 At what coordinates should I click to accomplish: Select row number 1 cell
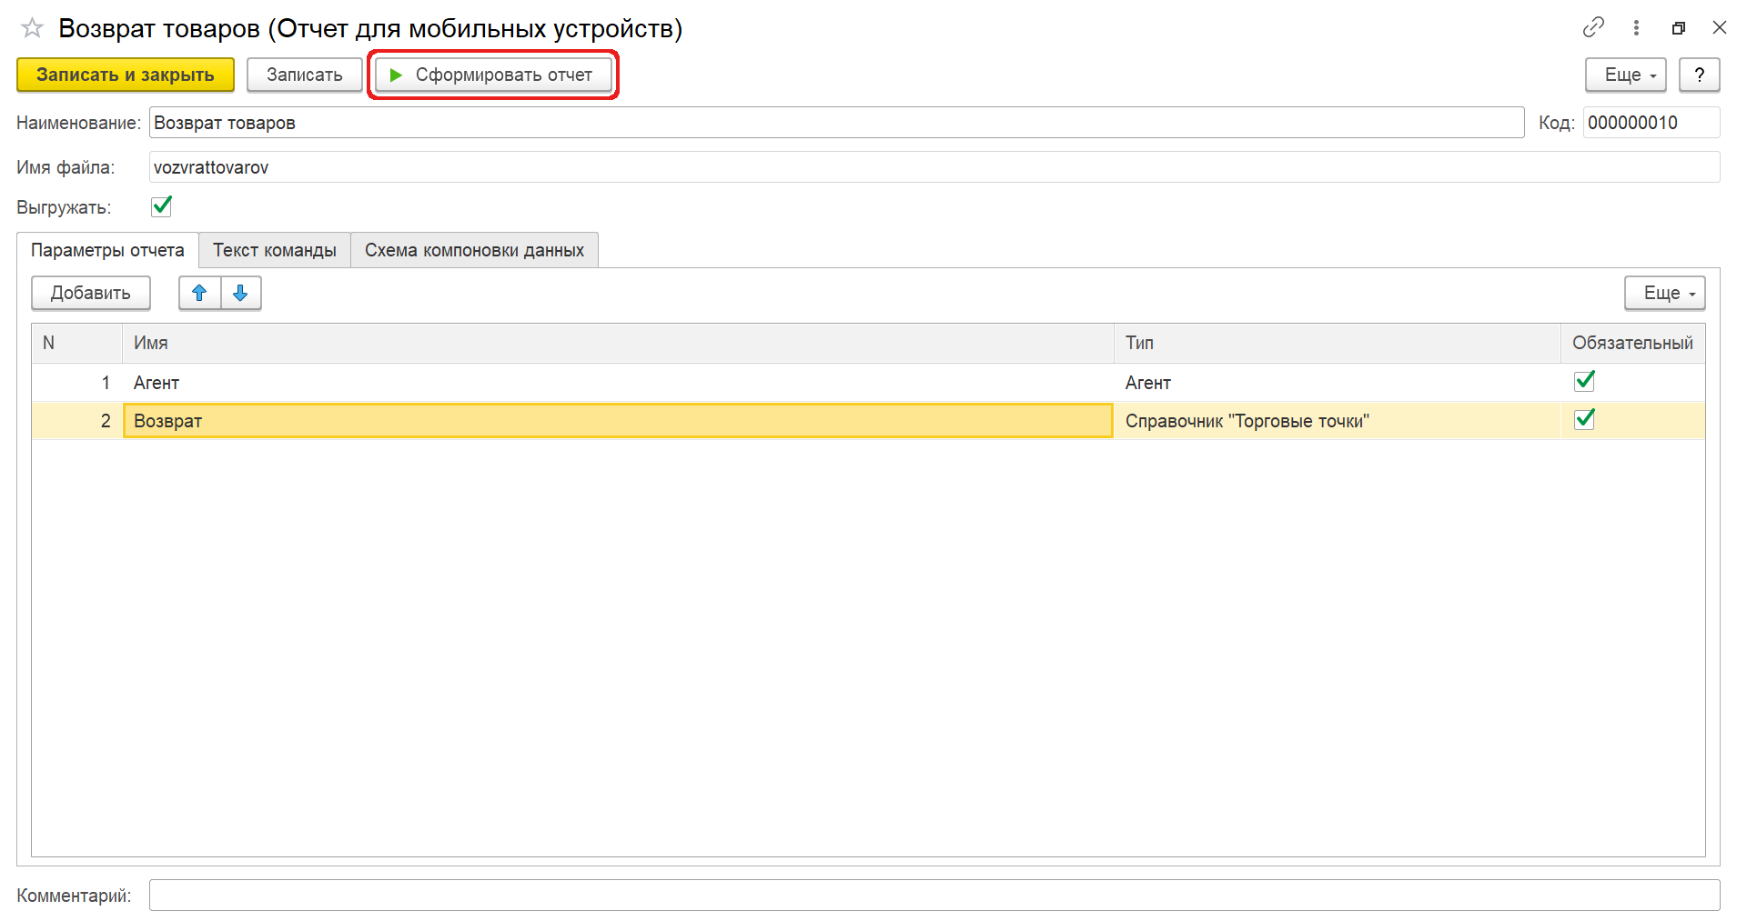coord(77,383)
